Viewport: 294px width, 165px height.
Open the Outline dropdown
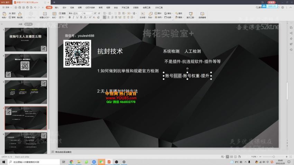point(168,17)
